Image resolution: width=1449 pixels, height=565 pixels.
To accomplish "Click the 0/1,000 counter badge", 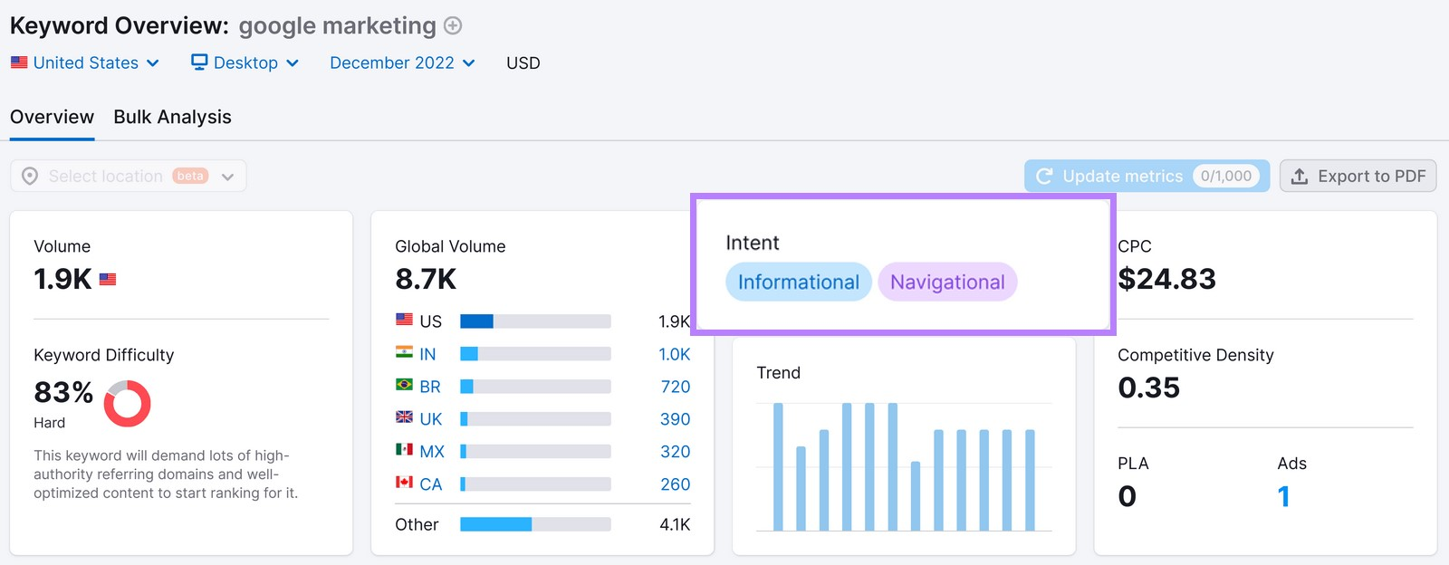I will [x=1226, y=176].
